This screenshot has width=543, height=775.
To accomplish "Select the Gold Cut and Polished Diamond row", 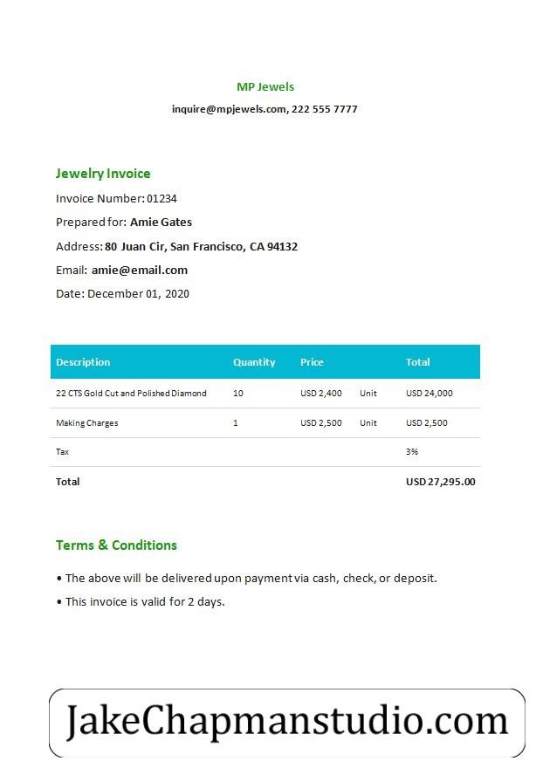I will (265, 394).
